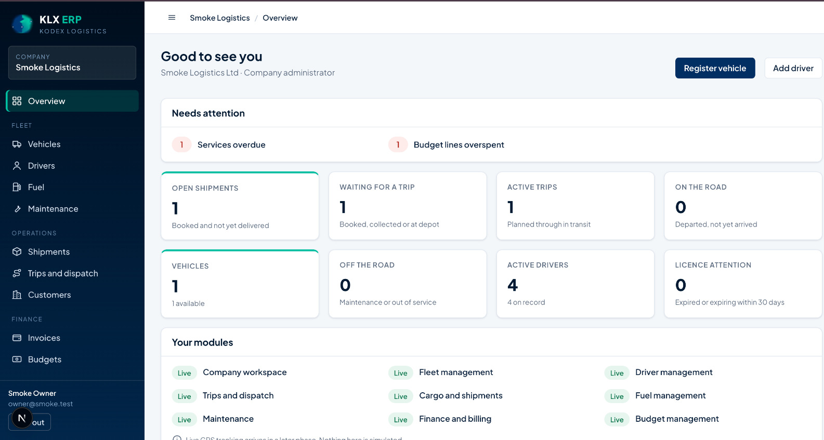Open the Open Shipments stat card
The image size is (824, 440).
(x=240, y=206)
